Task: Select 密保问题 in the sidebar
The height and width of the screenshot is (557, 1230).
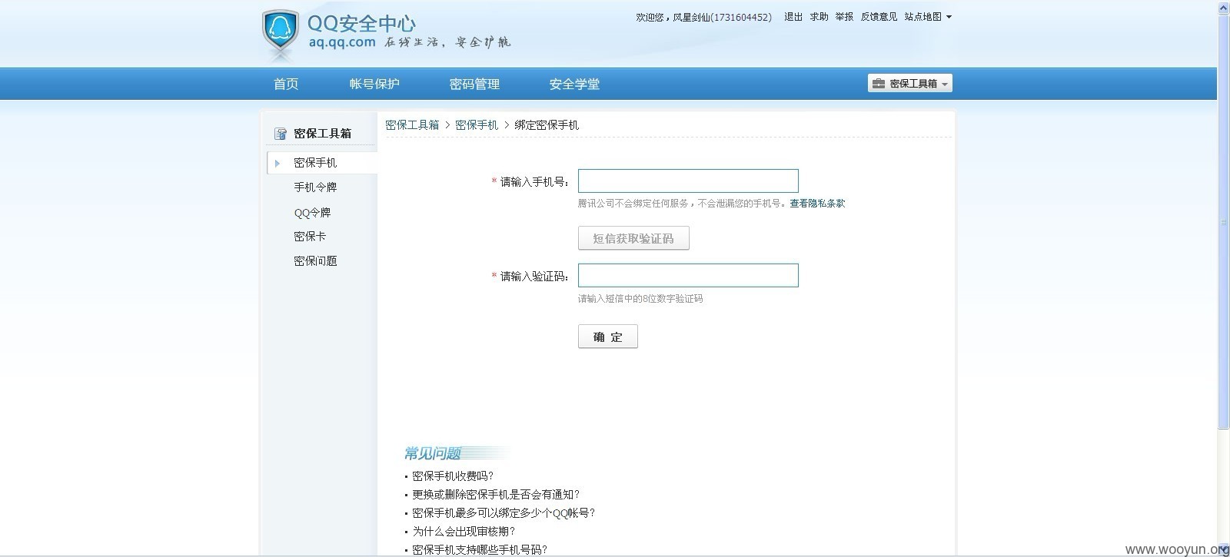Action: point(315,261)
